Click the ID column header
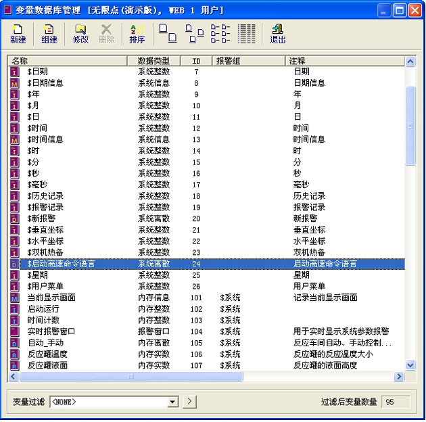426x422 pixels. point(196,61)
